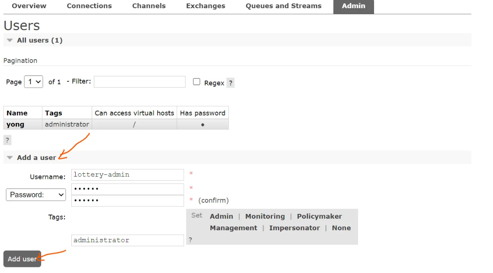Click the Username input field
The height and width of the screenshot is (273, 493).
pyautogui.click(x=128, y=175)
